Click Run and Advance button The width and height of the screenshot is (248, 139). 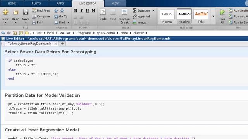[x=238, y=16]
